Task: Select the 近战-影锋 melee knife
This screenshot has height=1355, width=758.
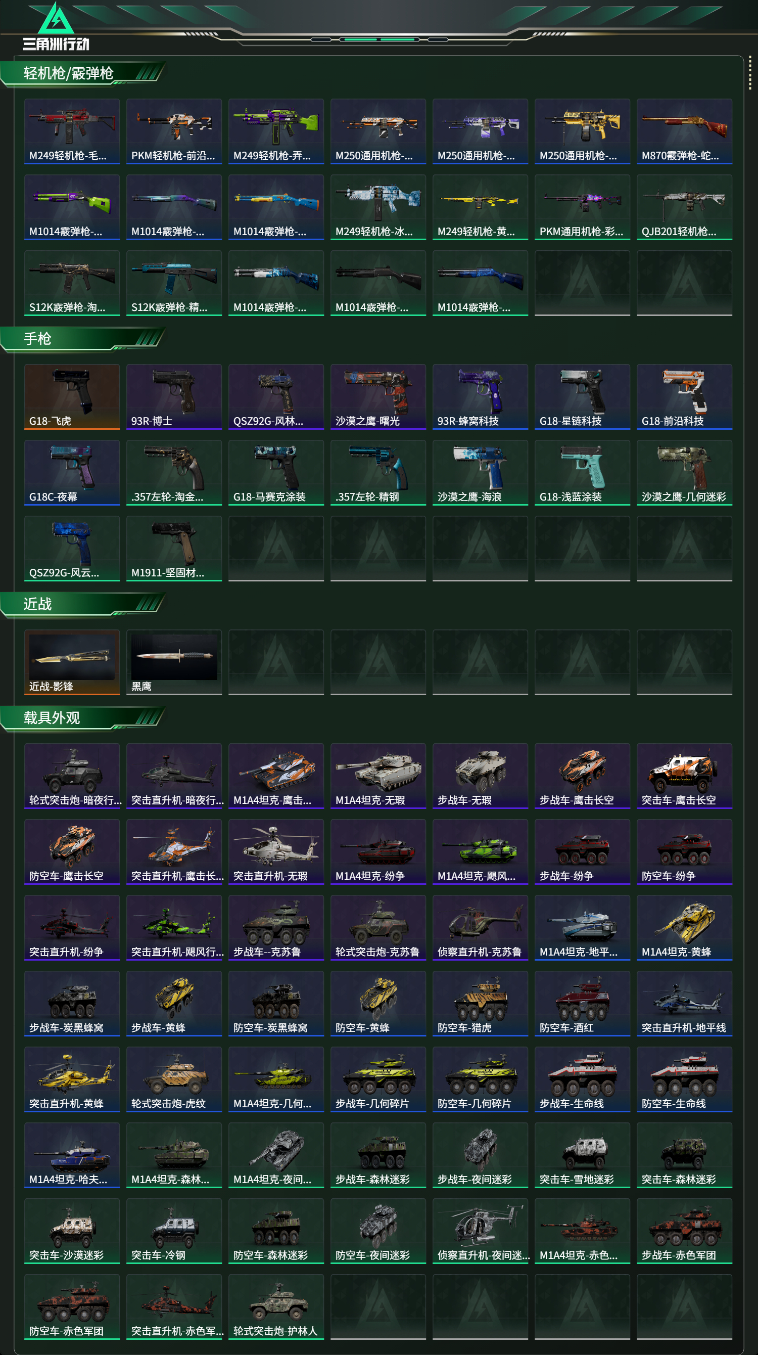Action: coord(72,662)
